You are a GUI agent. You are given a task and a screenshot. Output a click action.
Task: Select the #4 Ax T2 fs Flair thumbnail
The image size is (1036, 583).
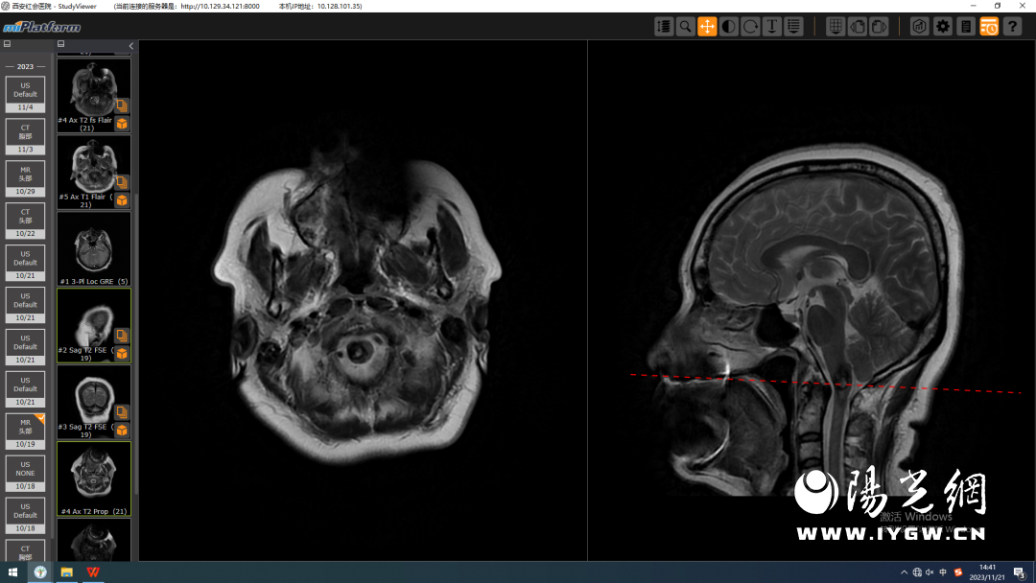click(x=94, y=96)
